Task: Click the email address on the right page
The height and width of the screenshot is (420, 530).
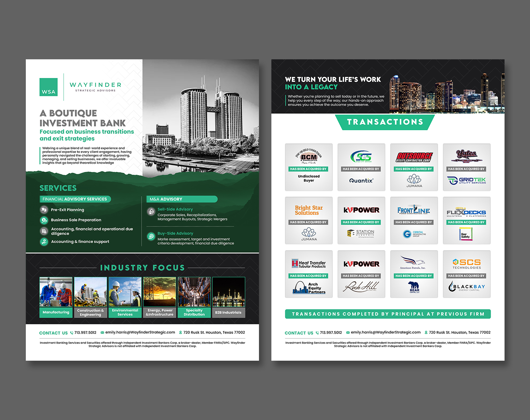Action: pos(386,332)
